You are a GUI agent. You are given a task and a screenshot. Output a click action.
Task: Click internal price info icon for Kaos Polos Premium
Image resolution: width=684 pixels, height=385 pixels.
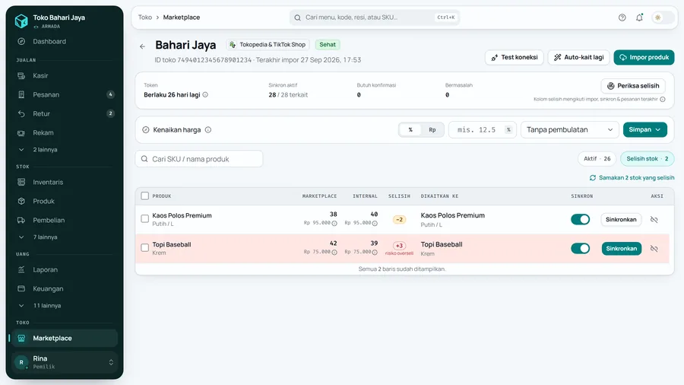(375, 223)
